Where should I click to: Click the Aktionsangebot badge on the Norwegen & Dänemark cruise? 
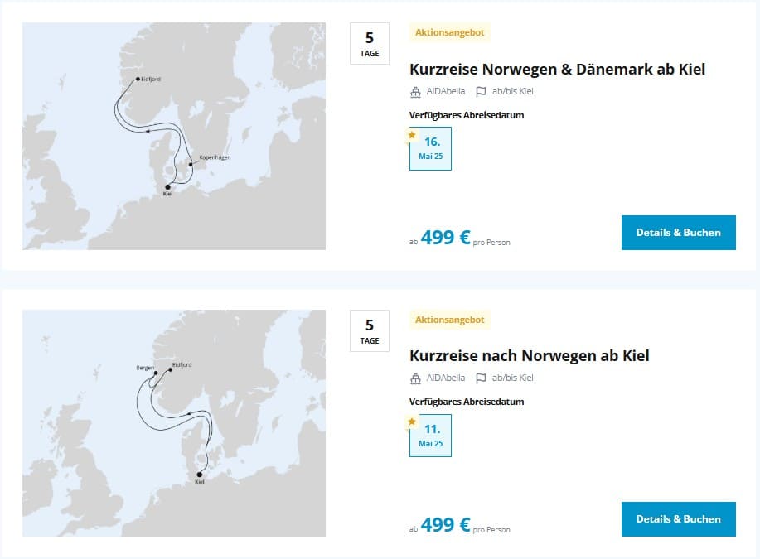[449, 33]
